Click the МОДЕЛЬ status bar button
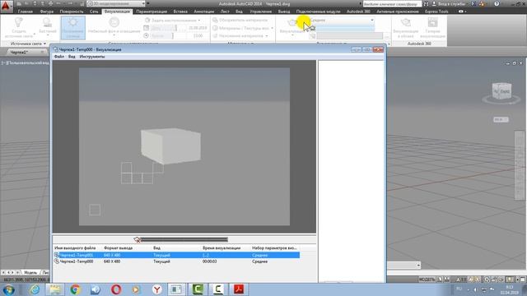This screenshot has width=527, height=296. (x=427, y=280)
